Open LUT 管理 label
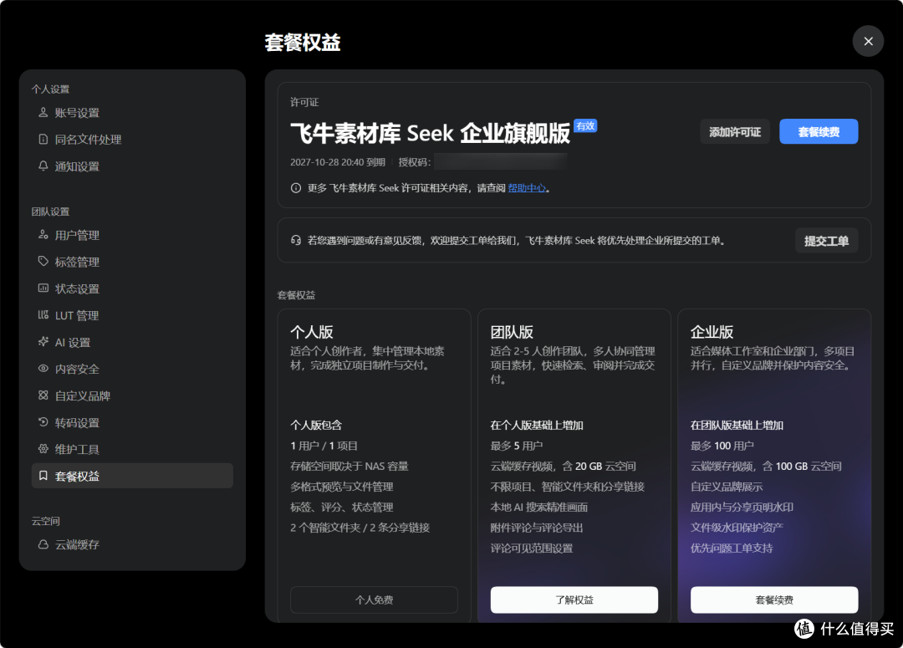 click(x=77, y=316)
